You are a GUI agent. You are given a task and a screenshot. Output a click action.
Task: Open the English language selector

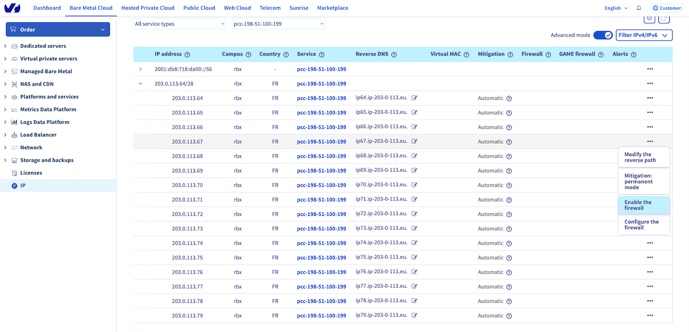(x=616, y=8)
